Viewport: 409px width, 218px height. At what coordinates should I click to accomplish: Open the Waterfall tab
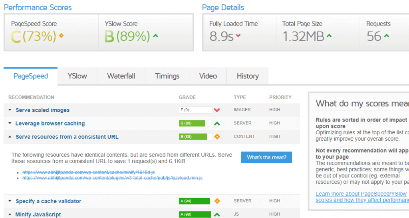(x=121, y=76)
